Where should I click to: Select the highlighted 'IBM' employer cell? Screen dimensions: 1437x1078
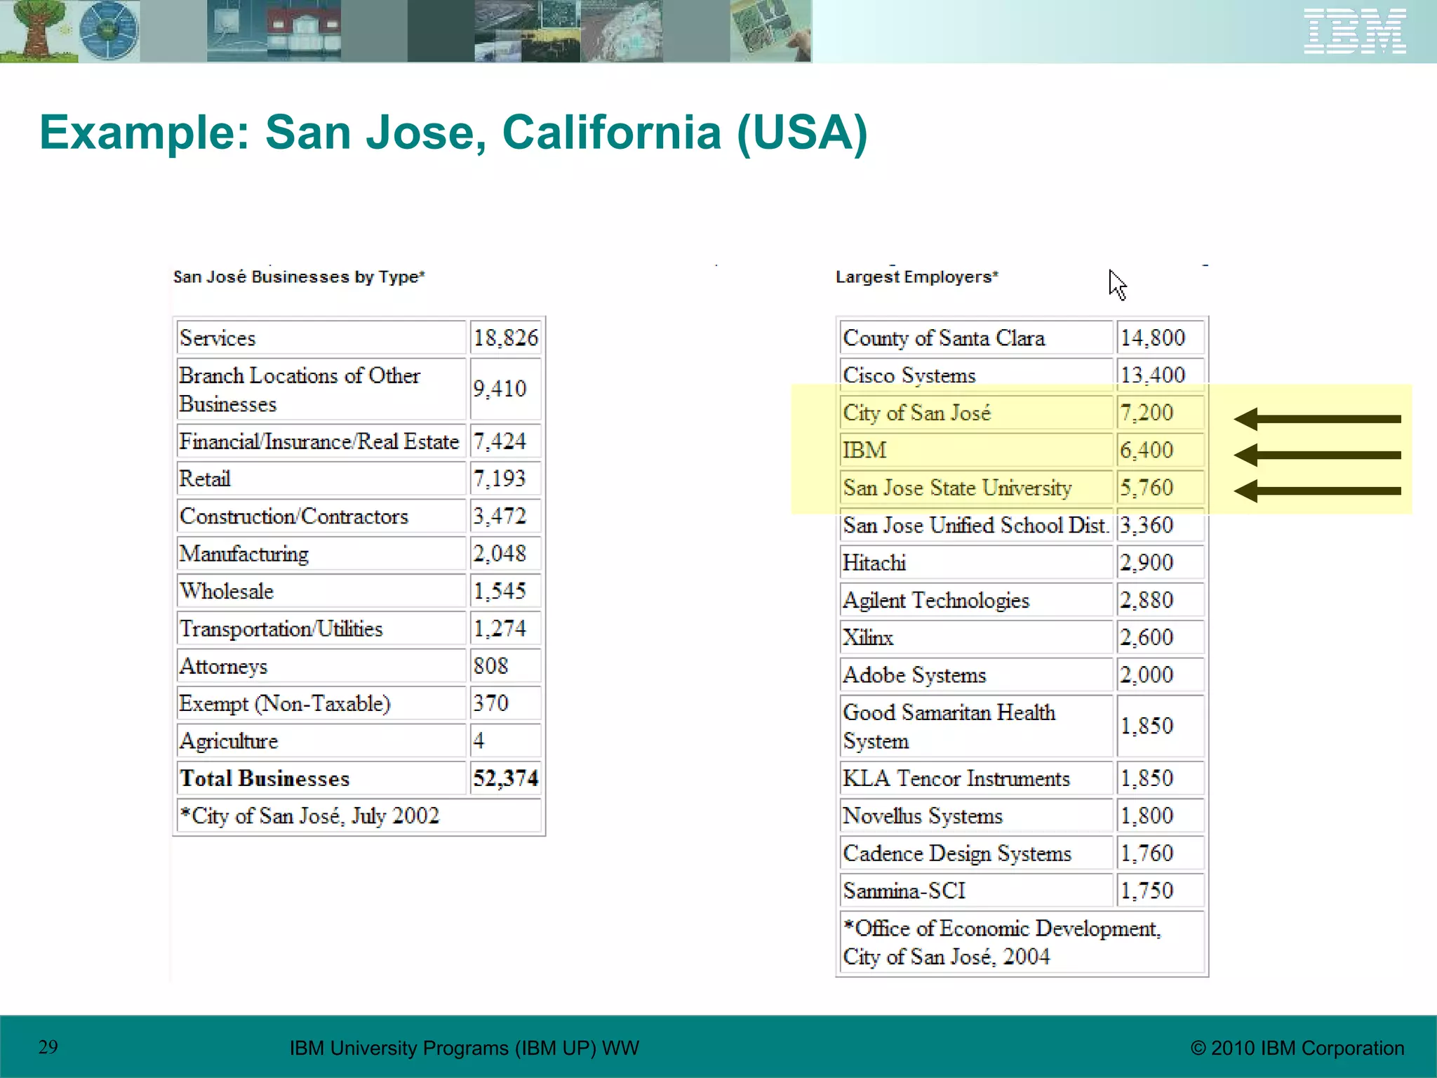tap(977, 450)
